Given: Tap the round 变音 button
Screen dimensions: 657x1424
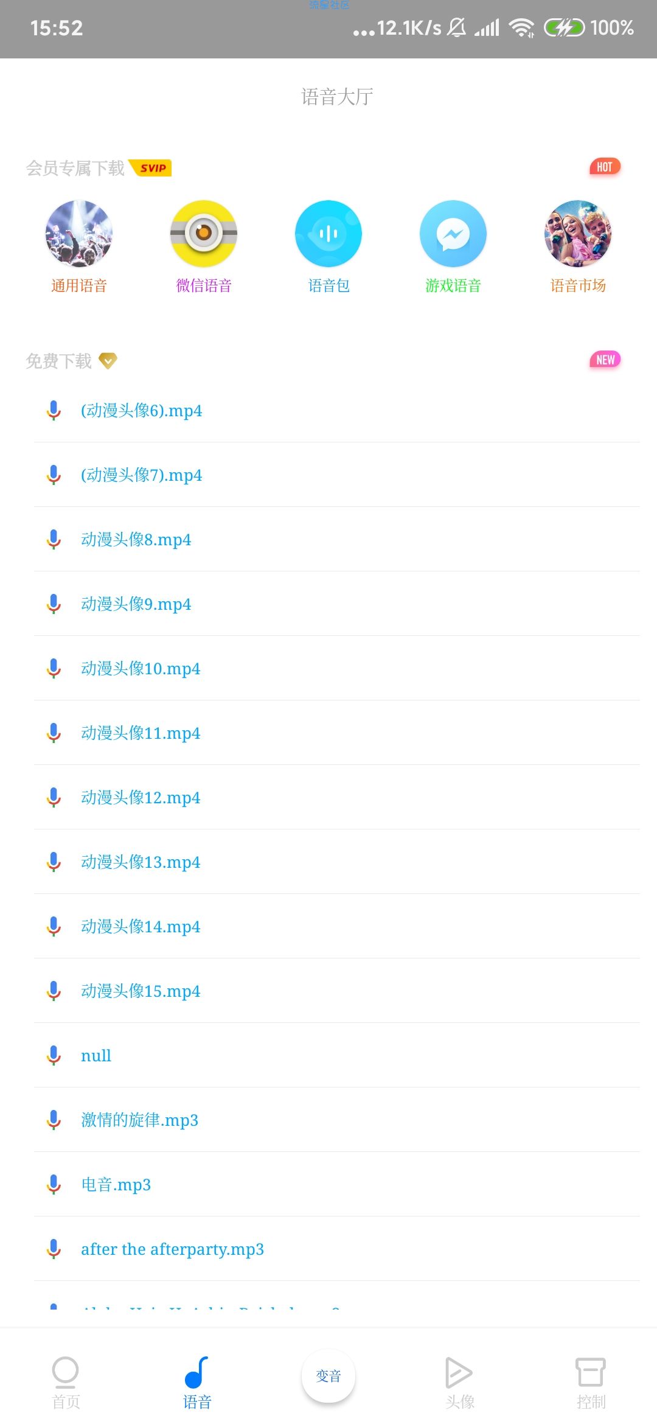Looking at the screenshot, I should [x=328, y=1376].
